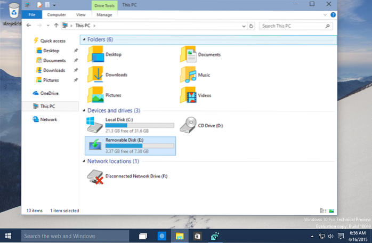
Task: Select Disconnected Network Drive (F:)
Action: point(127,176)
